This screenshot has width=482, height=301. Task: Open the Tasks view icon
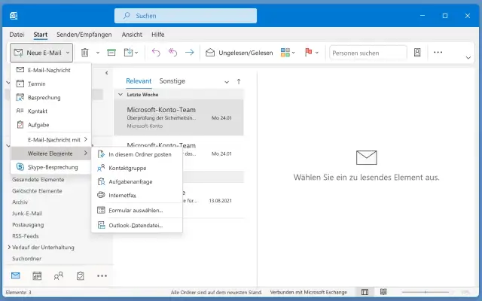coord(80,276)
